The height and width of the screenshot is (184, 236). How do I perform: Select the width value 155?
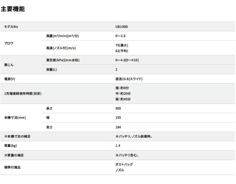(118, 118)
